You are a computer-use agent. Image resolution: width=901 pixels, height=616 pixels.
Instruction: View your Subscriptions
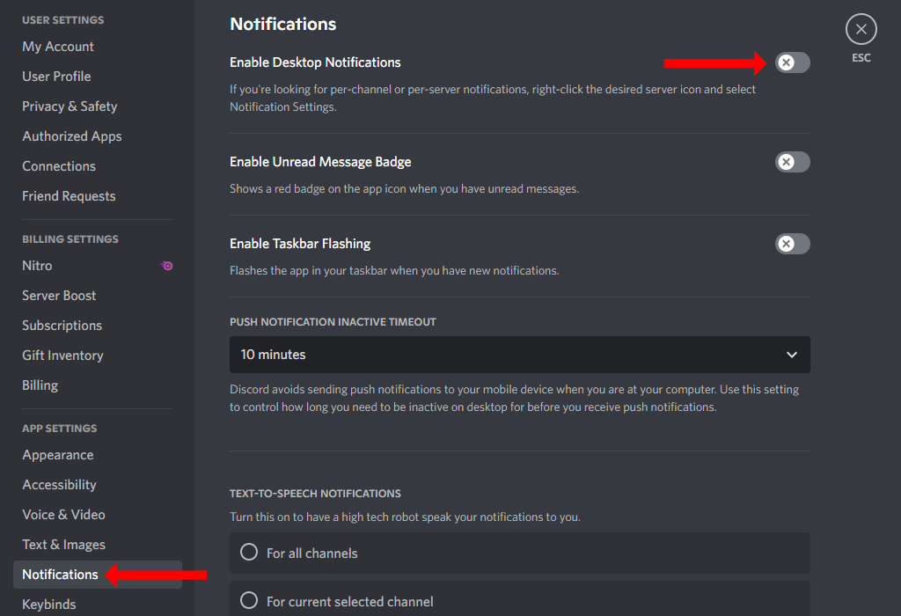(62, 325)
